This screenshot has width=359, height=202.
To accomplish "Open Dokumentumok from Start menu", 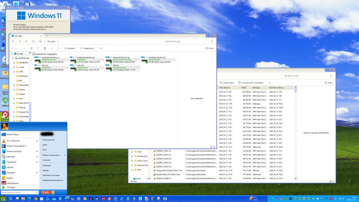I will coord(48,140).
